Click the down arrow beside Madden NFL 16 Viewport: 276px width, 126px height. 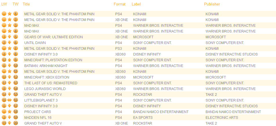(10, 117)
